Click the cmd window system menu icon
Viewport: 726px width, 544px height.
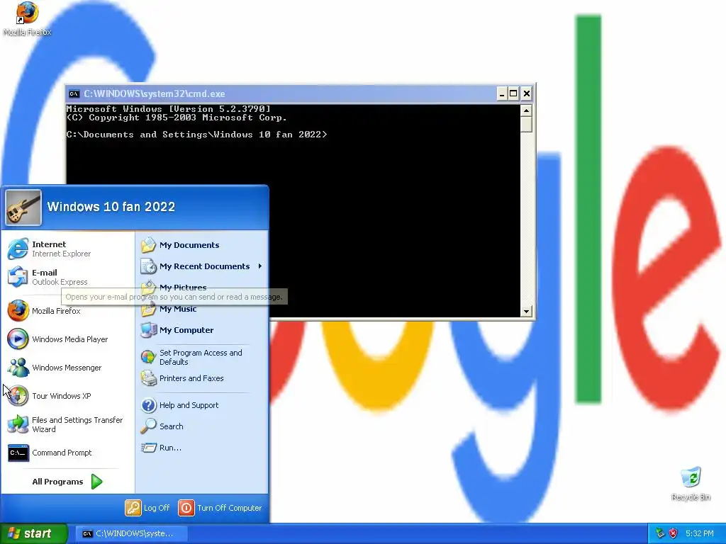74,94
